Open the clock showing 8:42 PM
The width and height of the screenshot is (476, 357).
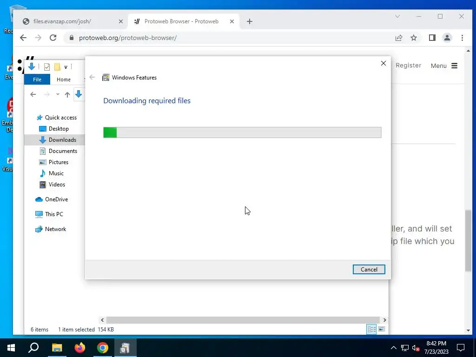click(x=436, y=348)
